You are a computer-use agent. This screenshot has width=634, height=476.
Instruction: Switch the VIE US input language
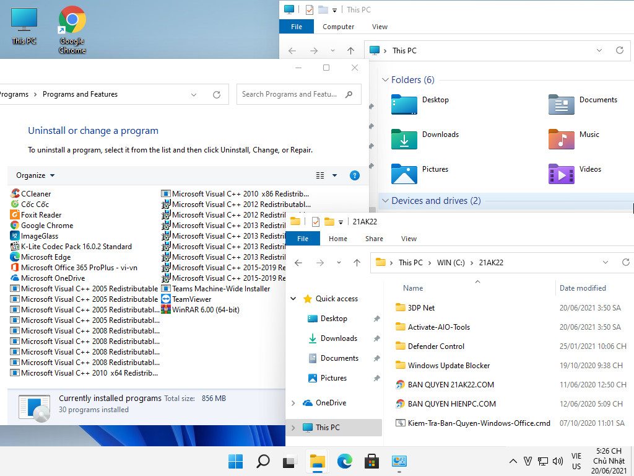(576, 461)
